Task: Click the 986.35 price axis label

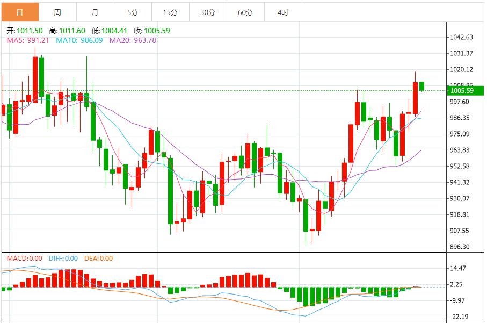Action: tap(460, 118)
